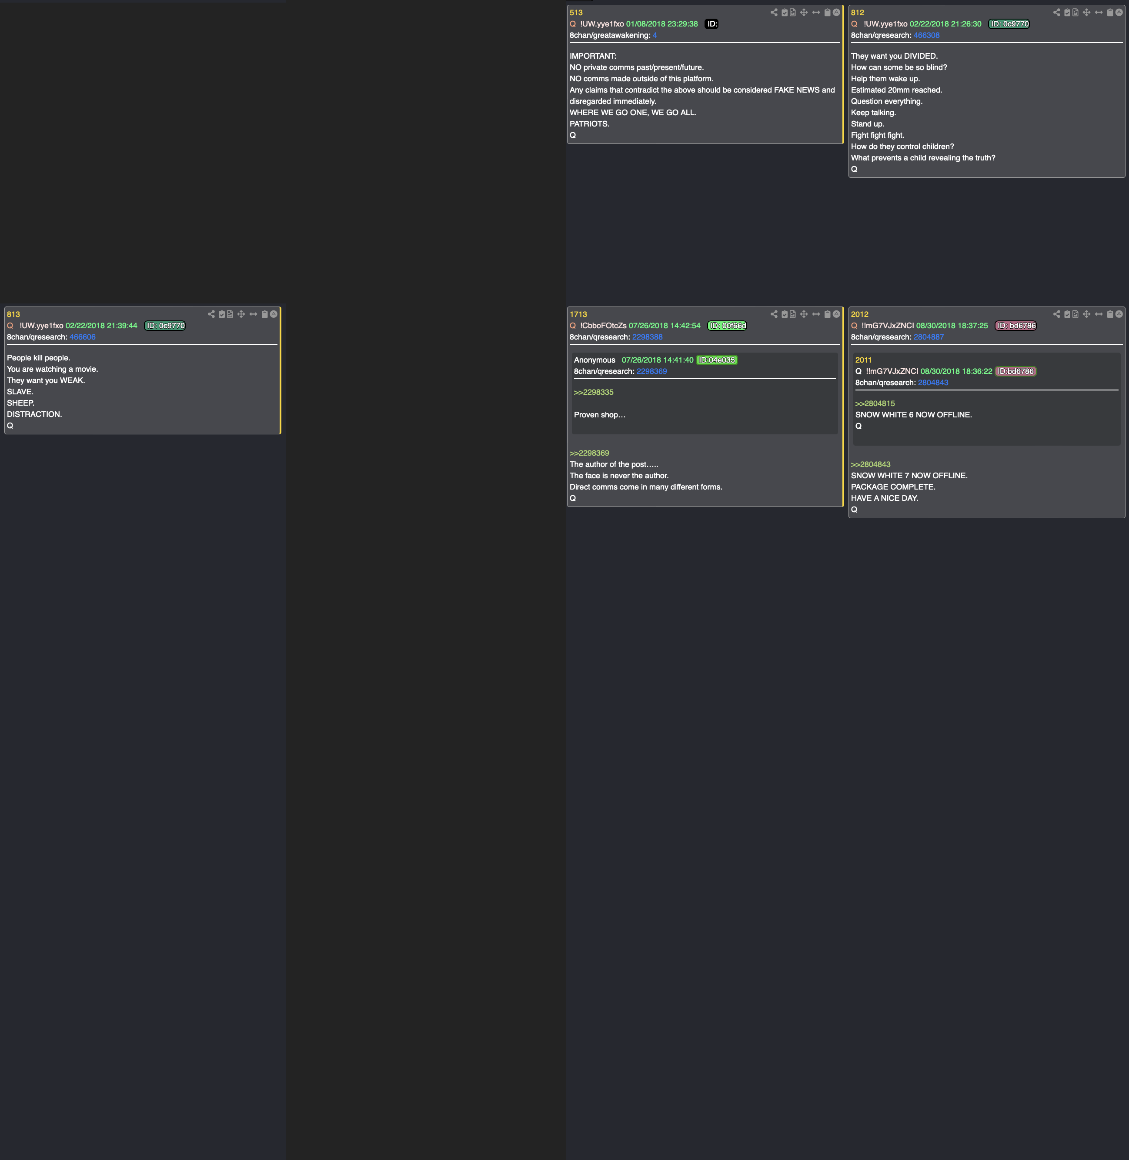This screenshot has width=1129, height=1160.
Task: Follow green reply reference >>2804843
Action: click(871, 465)
